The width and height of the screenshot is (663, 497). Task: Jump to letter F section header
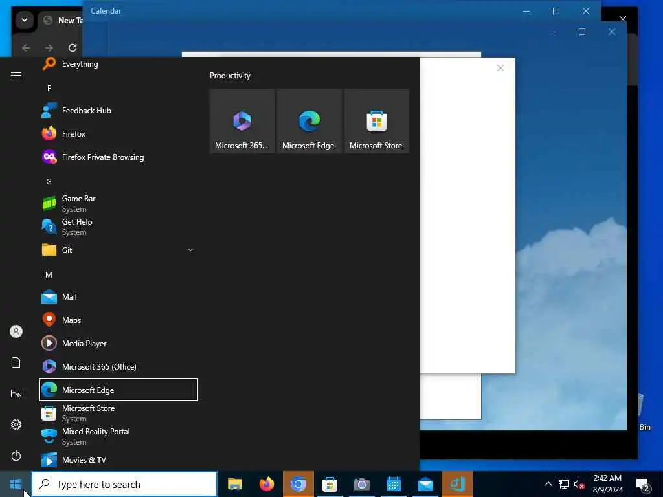pyautogui.click(x=49, y=88)
